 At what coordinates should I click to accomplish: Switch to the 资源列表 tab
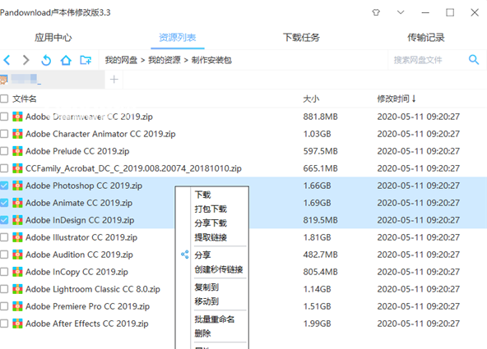click(x=178, y=38)
